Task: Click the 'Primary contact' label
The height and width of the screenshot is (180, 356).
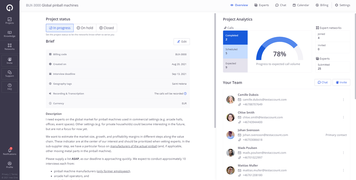Action: coord(336,135)
